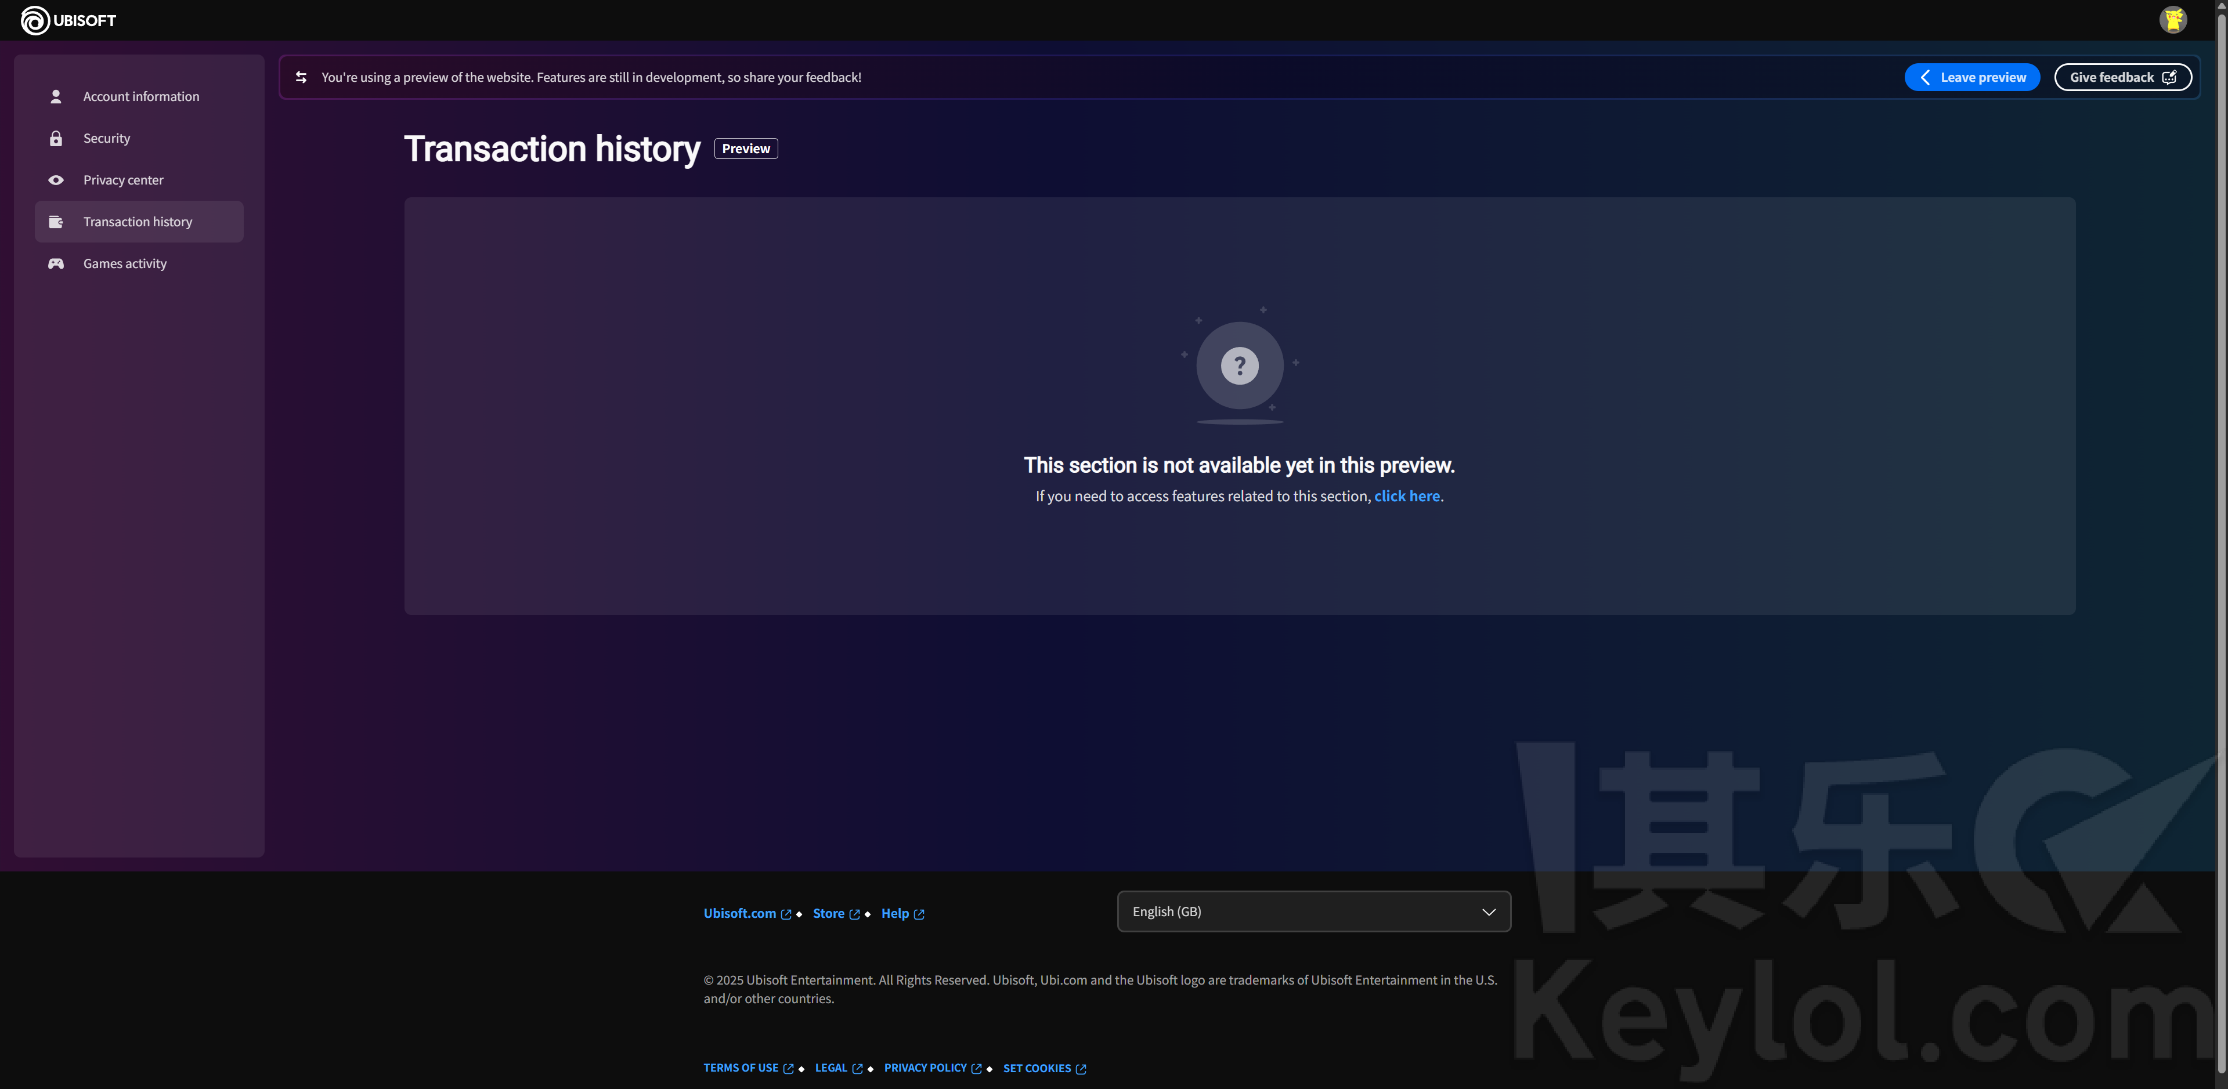Click the Privacy center eye icon
The width and height of the screenshot is (2228, 1089).
click(x=56, y=180)
